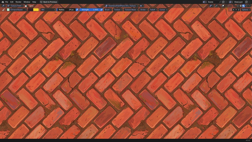This screenshot has width=252, height=142.
Task: Open the Edit menu
Action: (12, 2)
